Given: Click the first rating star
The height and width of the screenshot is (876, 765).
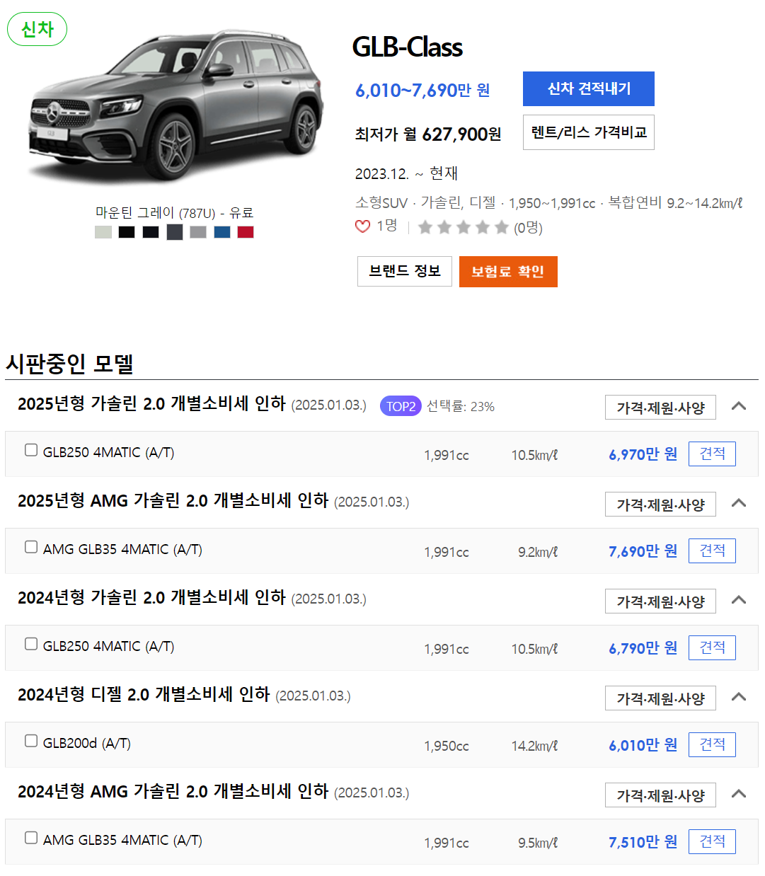Looking at the screenshot, I should [425, 227].
